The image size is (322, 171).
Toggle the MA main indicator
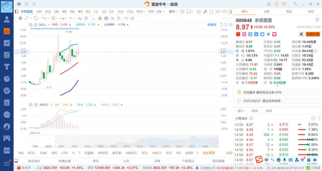pyautogui.click(x=21, y=153)
